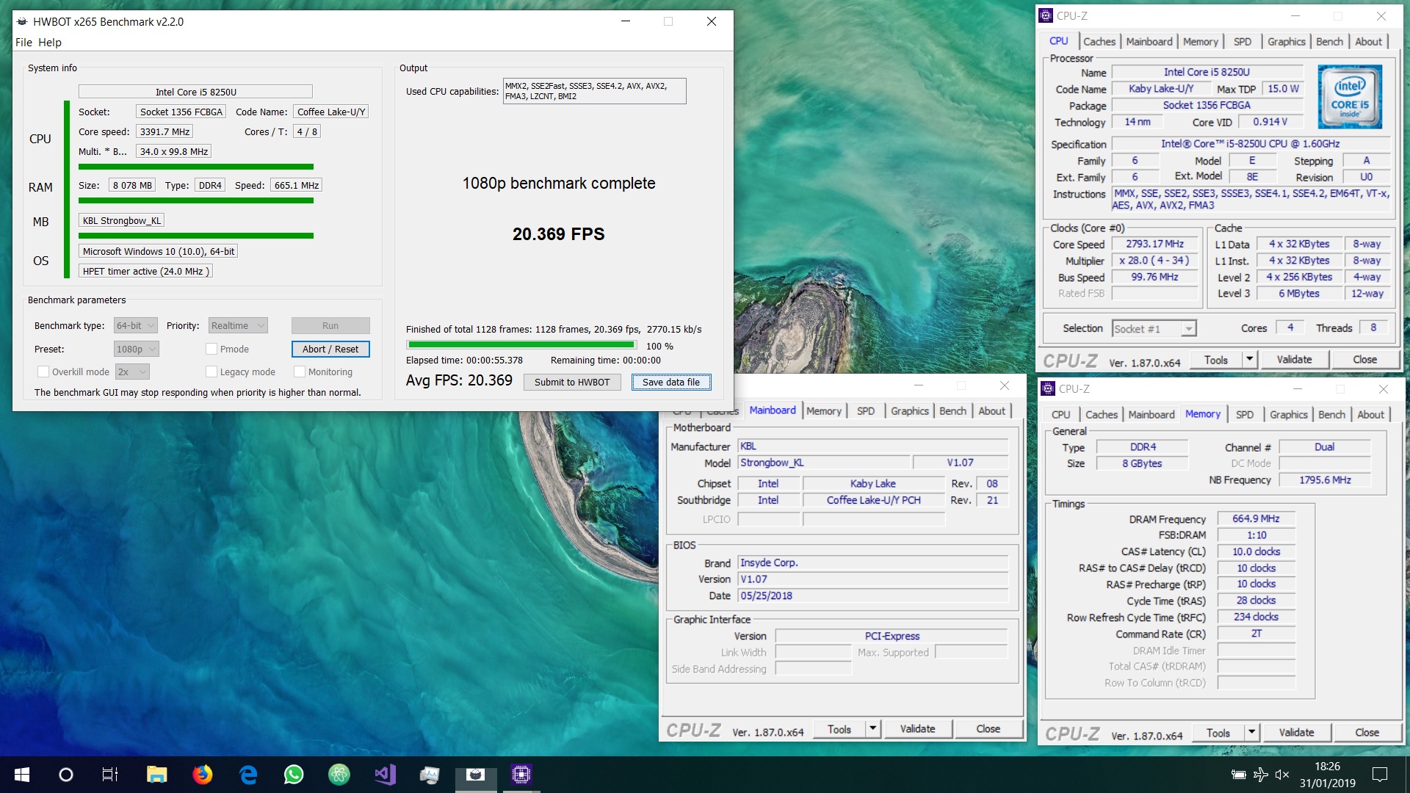Click NB Frequency value 1795.6 MHz
The width and height of the screenshot is (1410, 793).
coord(1325,479)
